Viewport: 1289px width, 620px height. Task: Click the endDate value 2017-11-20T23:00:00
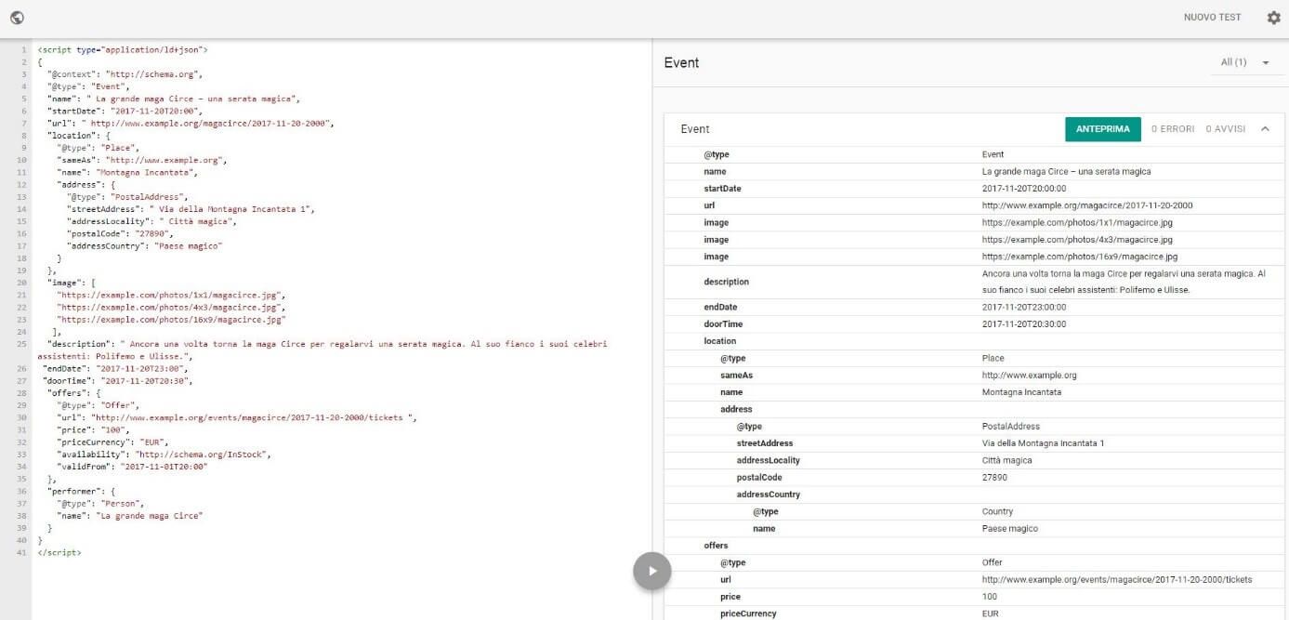(x=1023, y=308)
